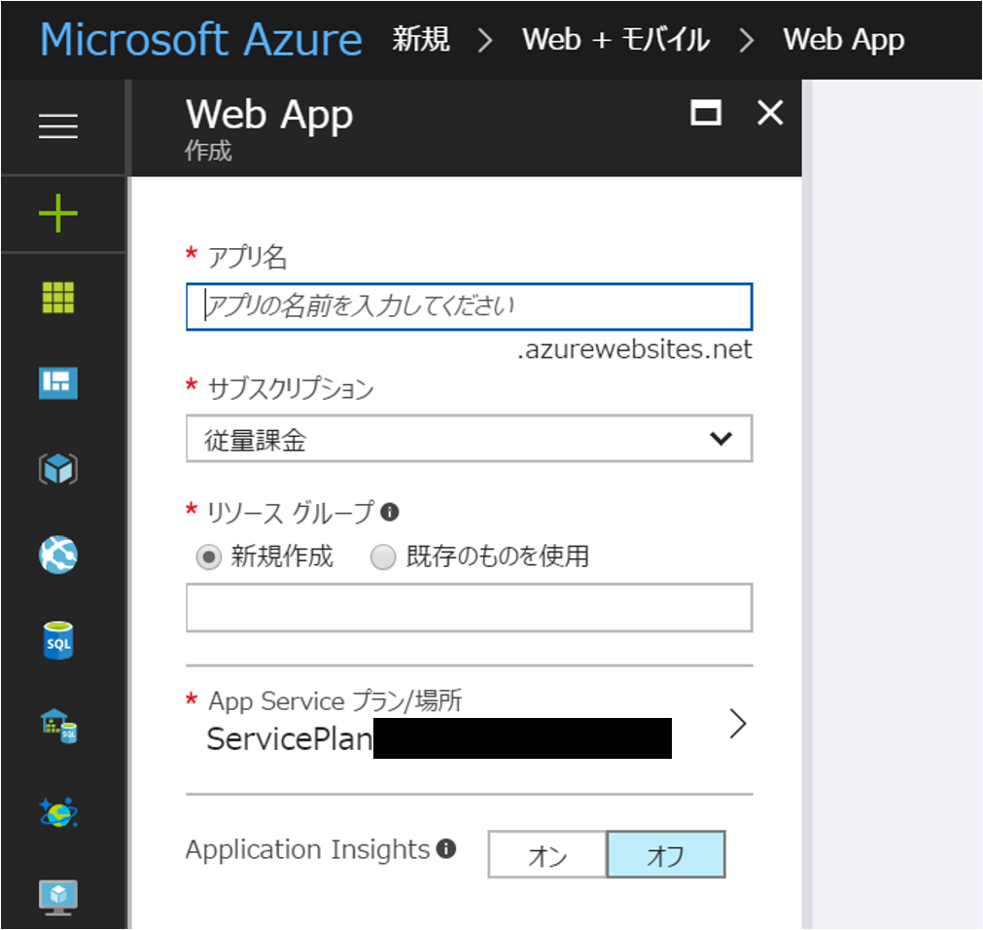Screen dimensions: 983x930
Task: Click the Web App breadcrumb
Action: [844, 40]
